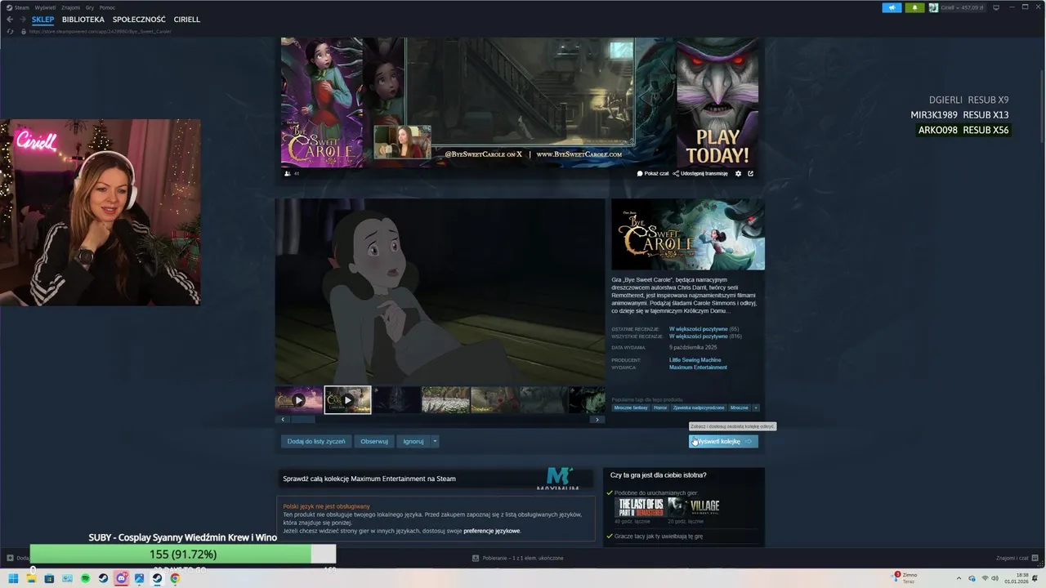Click Dodaj do listy życzeń button
1046x588 pixels.
point(315,441)
